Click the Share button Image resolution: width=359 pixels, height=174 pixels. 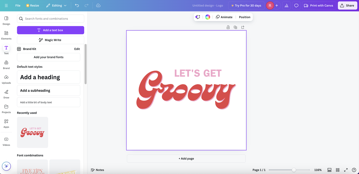coord(348,6)
